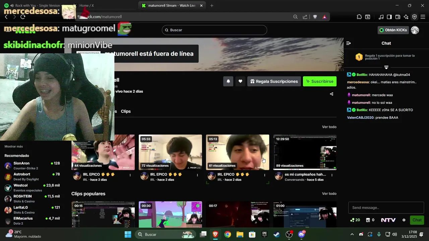Image resolution: width=429 pixels, height=241 pixels.
Task: Close the matumorell Stream tab
Action: [x=201, y=5]
